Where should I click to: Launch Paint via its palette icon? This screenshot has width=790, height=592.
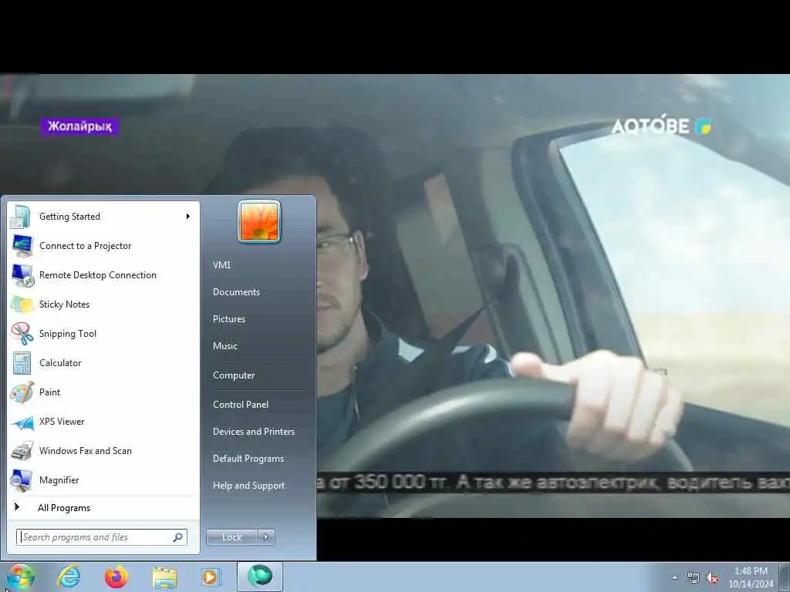point(22,392)
